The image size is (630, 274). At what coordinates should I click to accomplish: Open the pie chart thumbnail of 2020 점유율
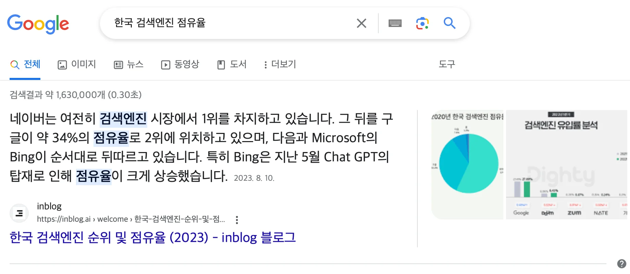click(467, 165)
